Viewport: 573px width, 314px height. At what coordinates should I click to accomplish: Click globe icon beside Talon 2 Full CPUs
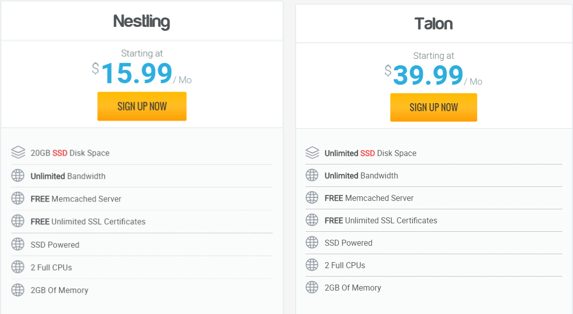point(312,265)
